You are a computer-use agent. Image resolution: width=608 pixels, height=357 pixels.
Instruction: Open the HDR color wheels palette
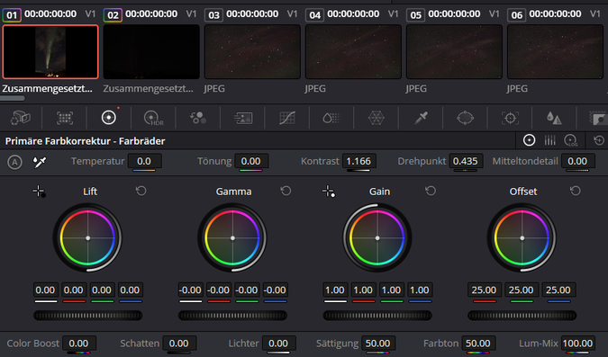click(153, 118)
